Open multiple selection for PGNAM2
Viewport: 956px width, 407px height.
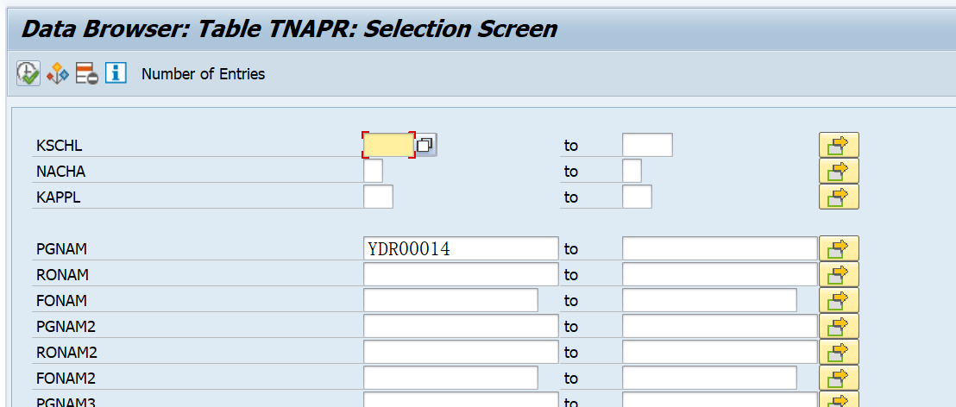[x=839, y=327]
